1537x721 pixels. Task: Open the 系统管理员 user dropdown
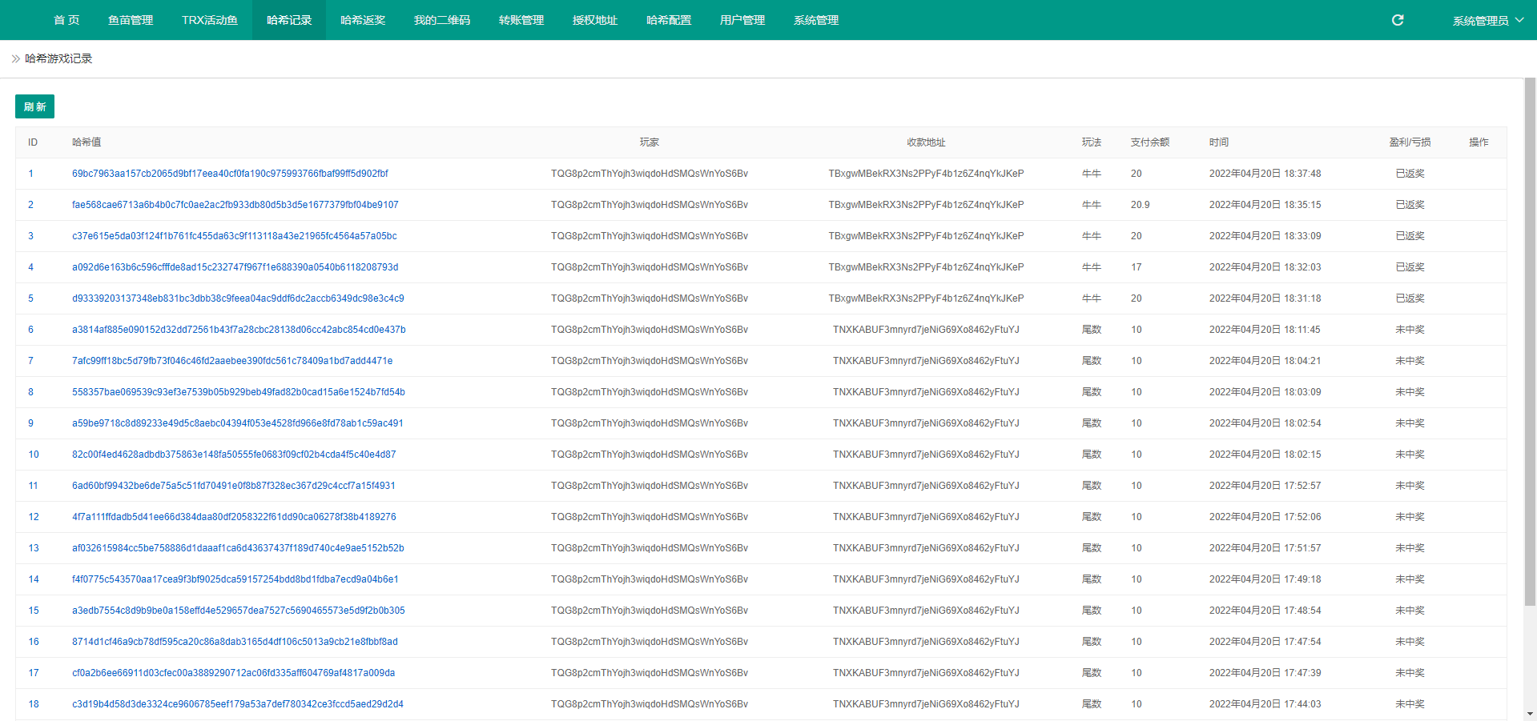coord(1488,20)
